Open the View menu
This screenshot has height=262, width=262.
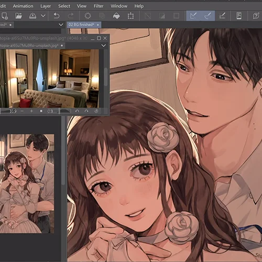coord(82,6)
